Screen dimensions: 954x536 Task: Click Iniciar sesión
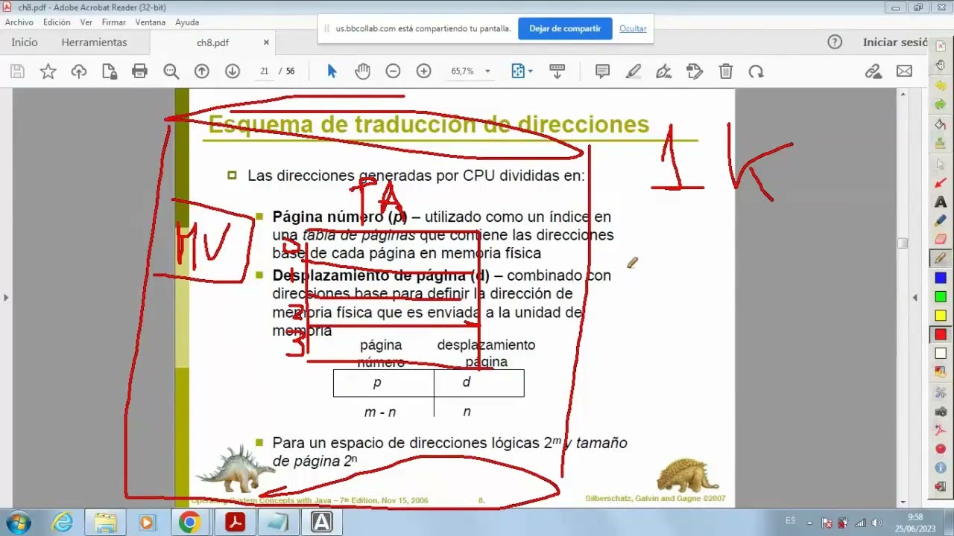[894, 42]
